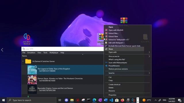Open yuzu File menu

24,53
